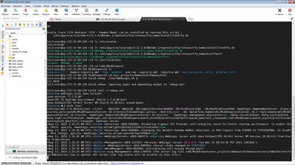This screenshot has height=165, width=295.
Task: Click the Settings gear toolbar icon
Action: 106,12
